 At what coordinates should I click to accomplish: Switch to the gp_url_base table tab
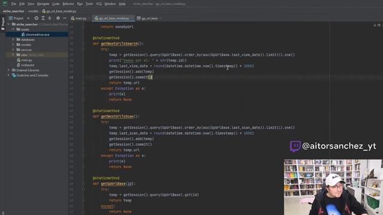pyautogui.click(x=147, y=19)
